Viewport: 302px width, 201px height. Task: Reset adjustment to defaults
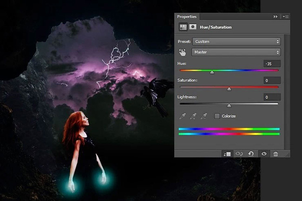click(x=251, y=154)
